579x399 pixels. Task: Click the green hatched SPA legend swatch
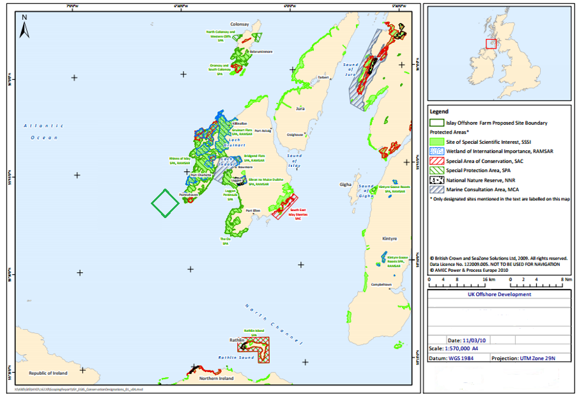[436, 171]
